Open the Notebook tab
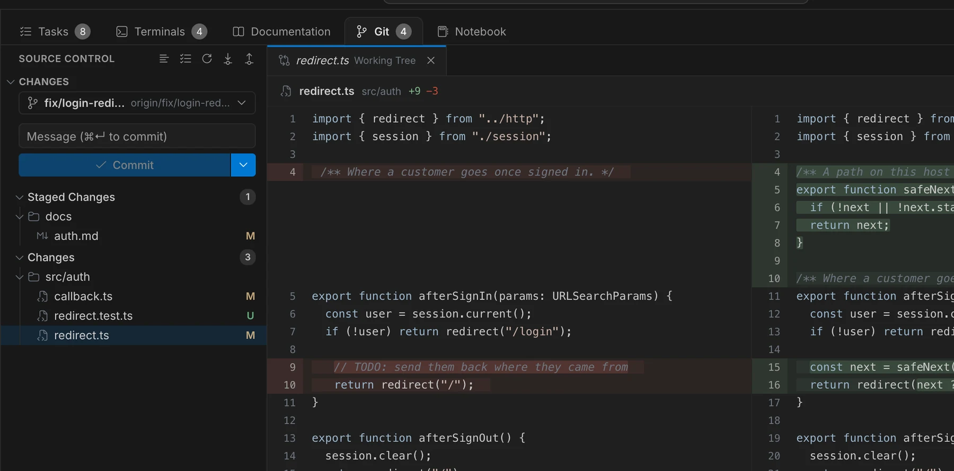The width and height of the screenshot is (954, 471). pos(472,32)
